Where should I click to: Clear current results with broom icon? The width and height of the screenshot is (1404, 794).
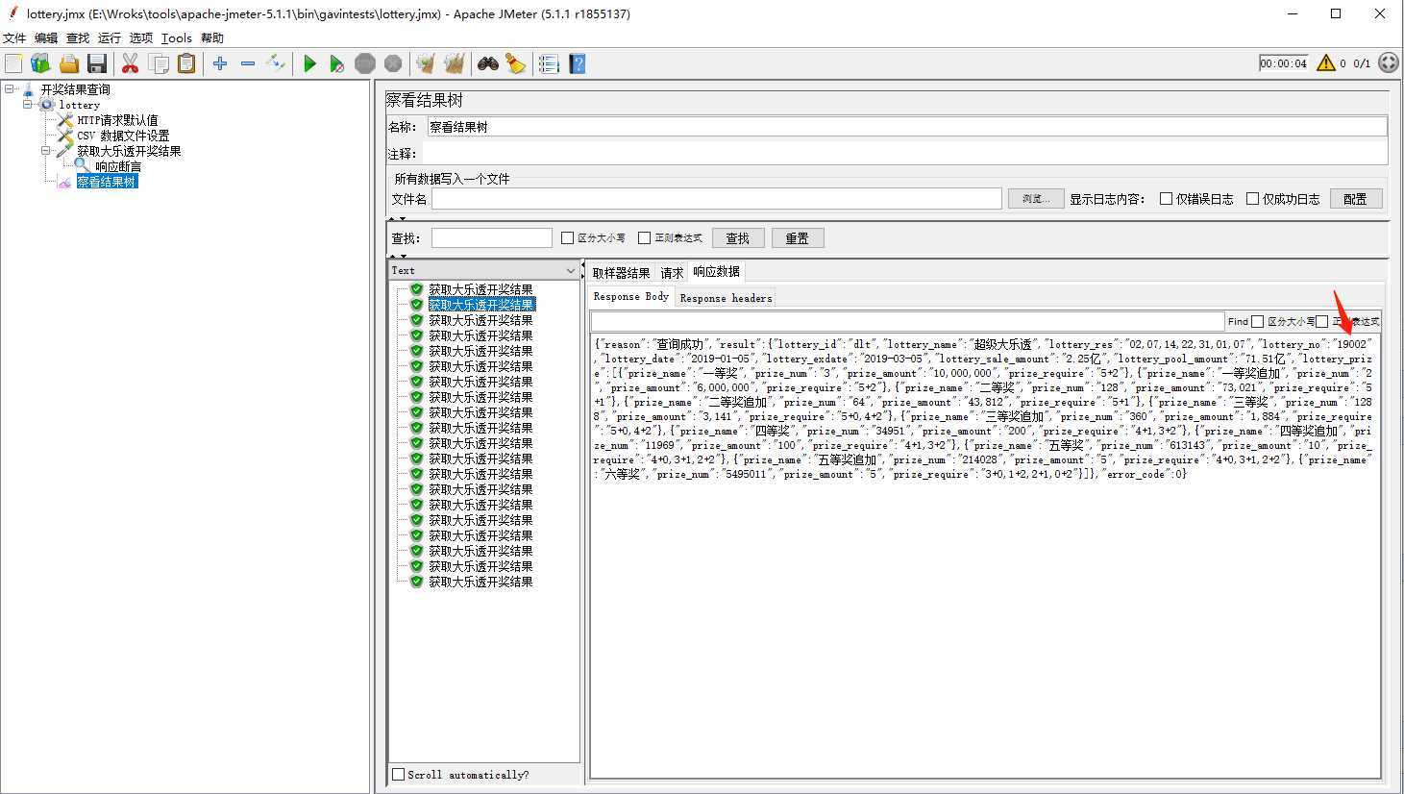(426, 63)
